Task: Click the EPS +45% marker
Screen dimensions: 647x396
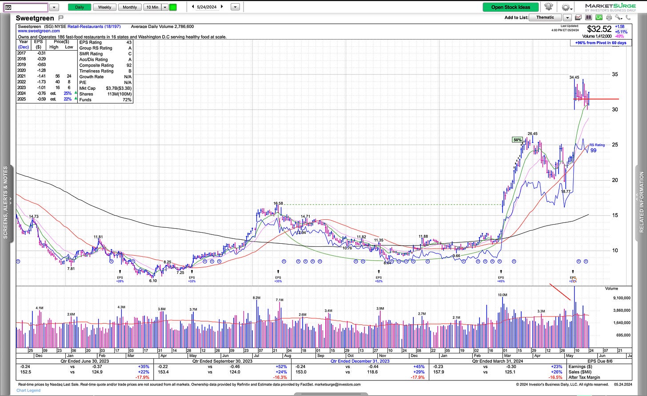Action: pos(501,278)
